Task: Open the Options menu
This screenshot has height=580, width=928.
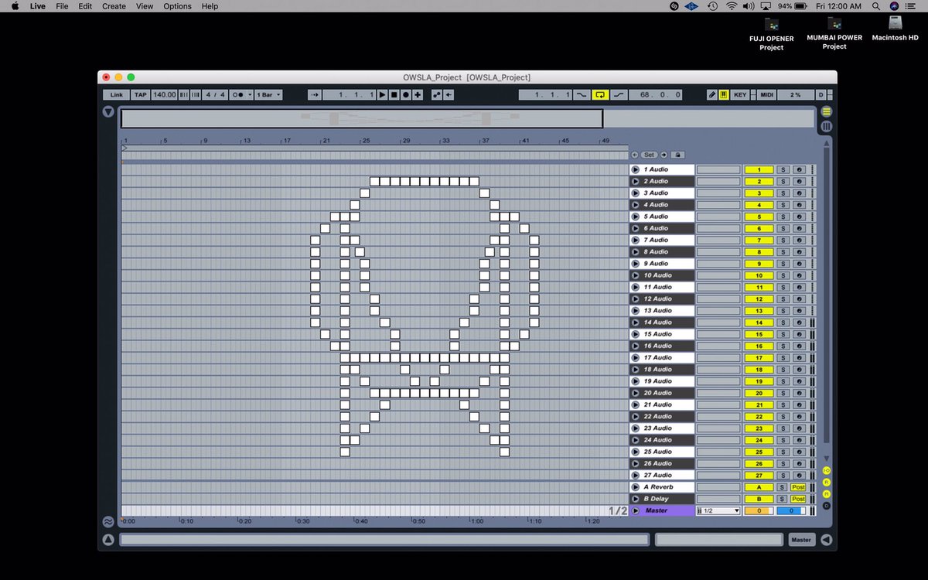Action: pos(177,6)
